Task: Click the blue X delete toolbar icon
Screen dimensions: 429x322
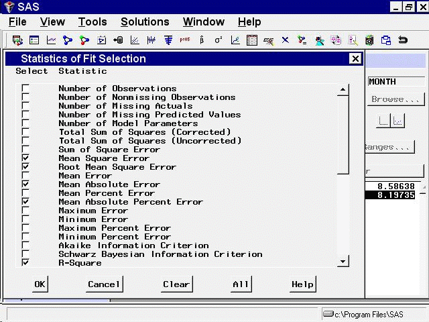Action: coord(285,40)
